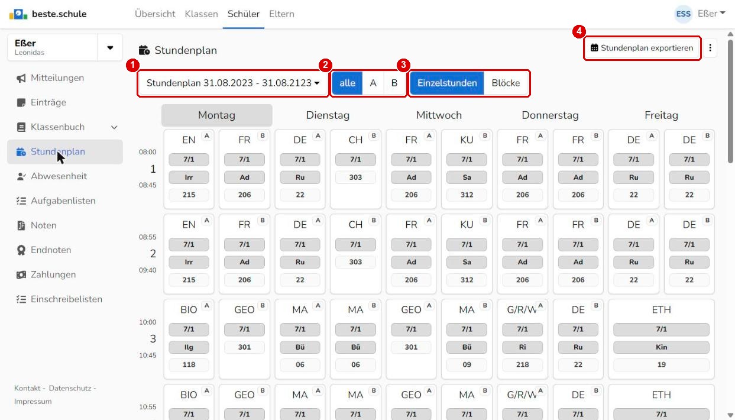Select week filter A
Image resolution: width=735 pixels, height=420 pixels.
(x=373, y=83)
